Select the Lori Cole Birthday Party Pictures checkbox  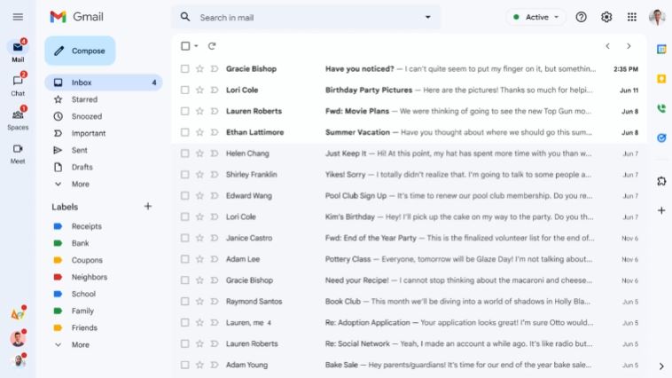(185, 91)
